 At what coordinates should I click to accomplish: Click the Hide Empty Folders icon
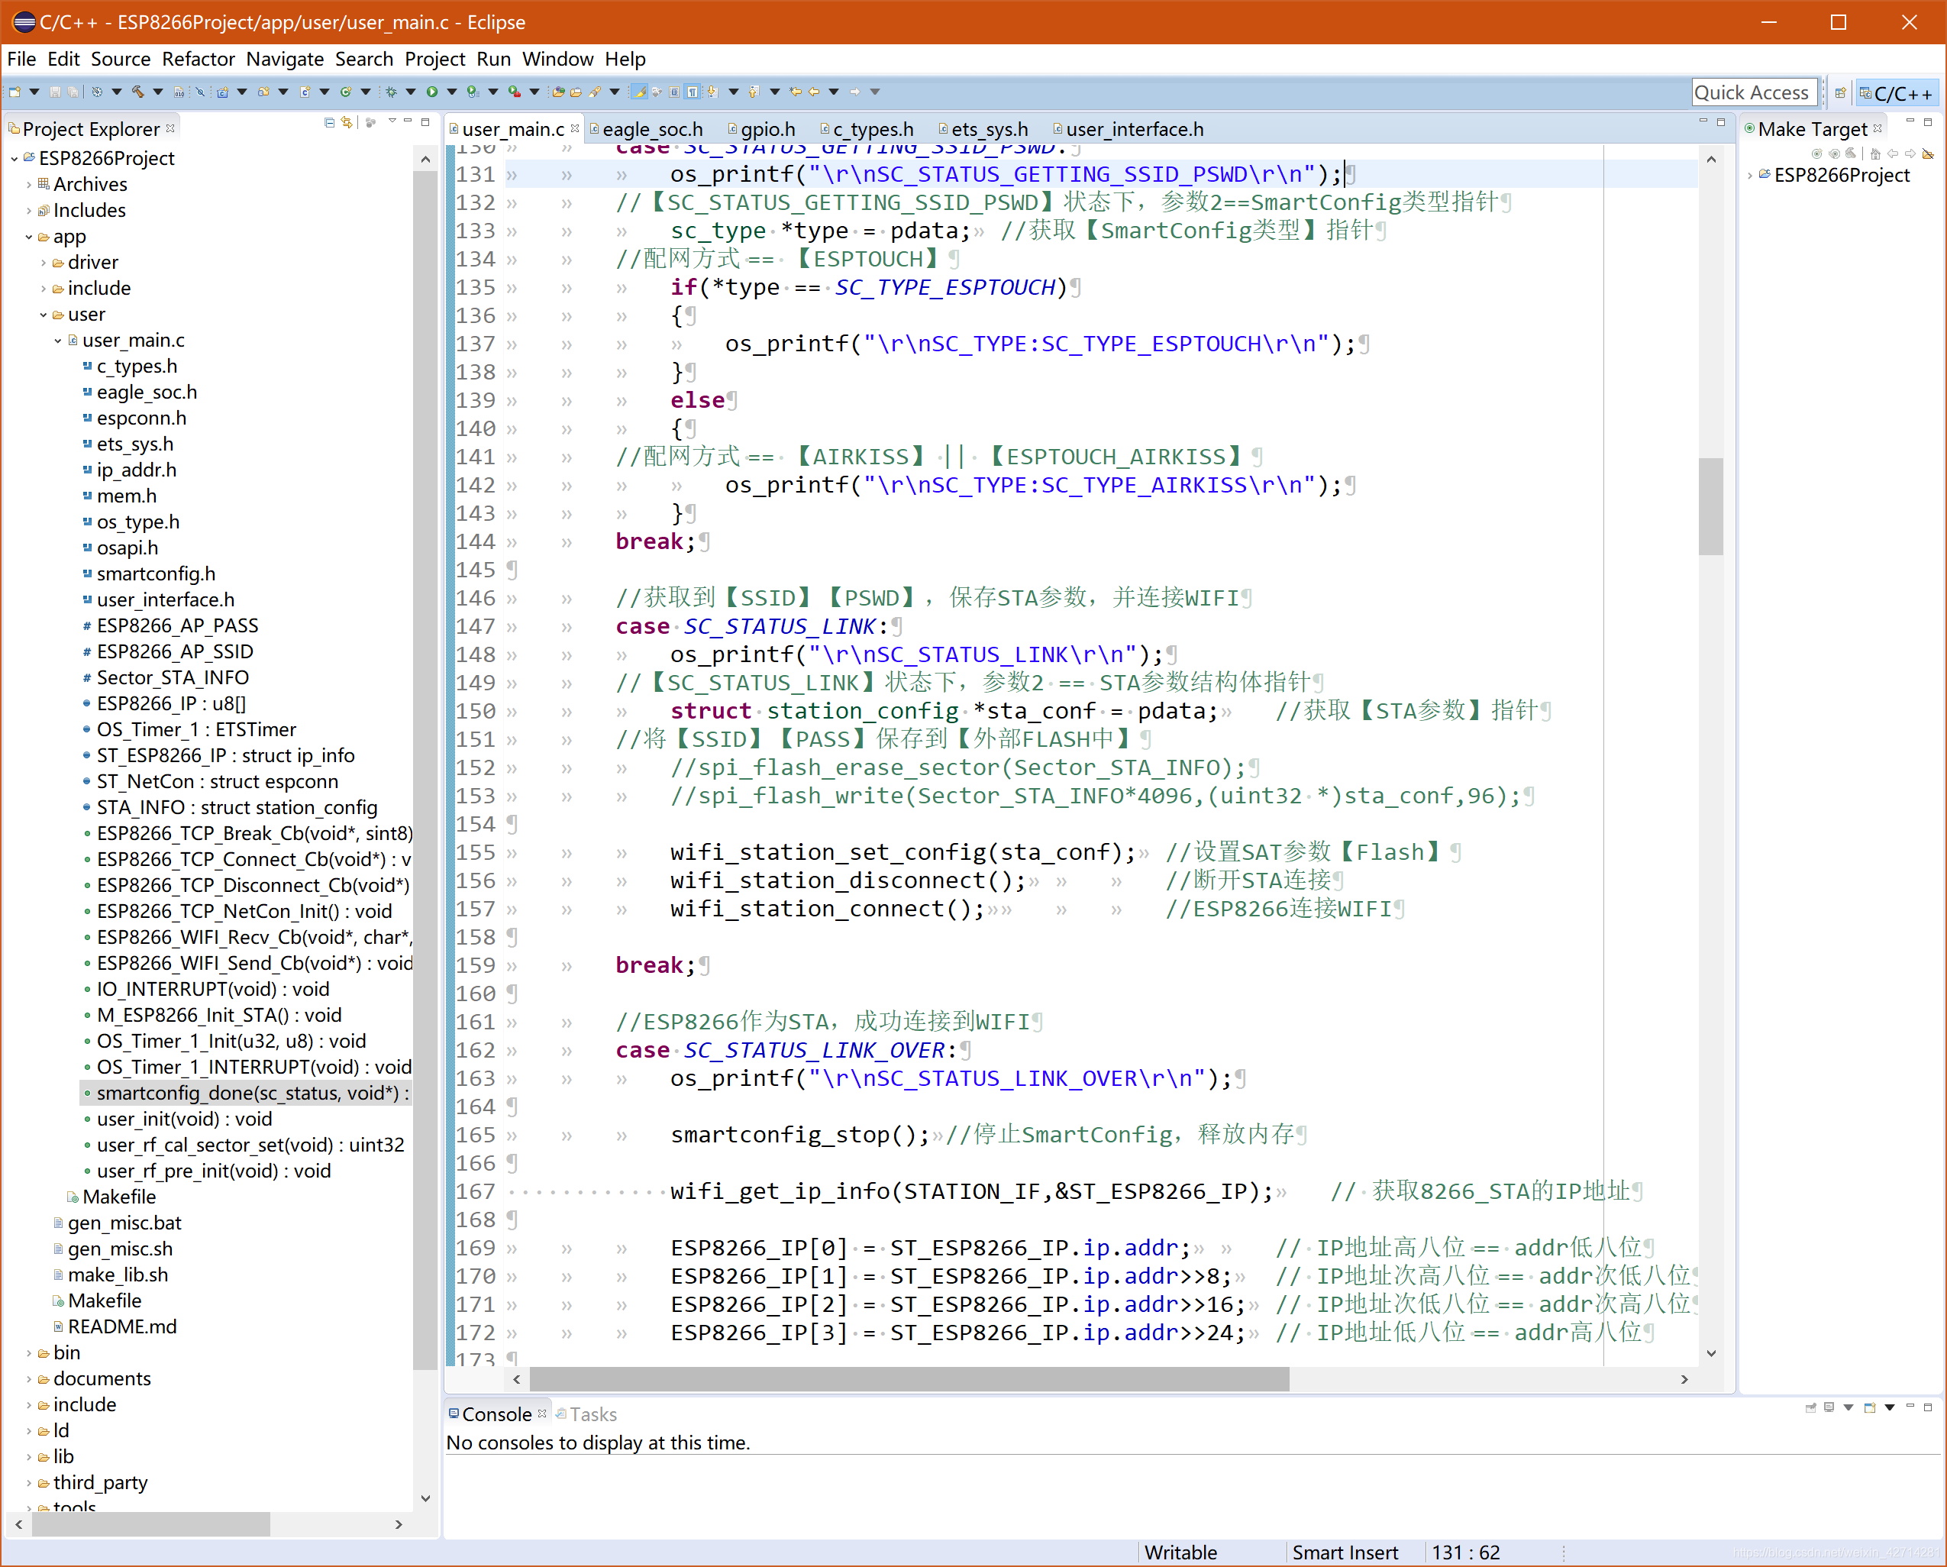pyautogui.click(x=1928, y=153)
